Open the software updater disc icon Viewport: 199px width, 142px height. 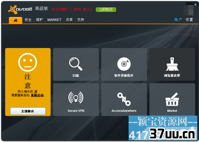(124, 64)
